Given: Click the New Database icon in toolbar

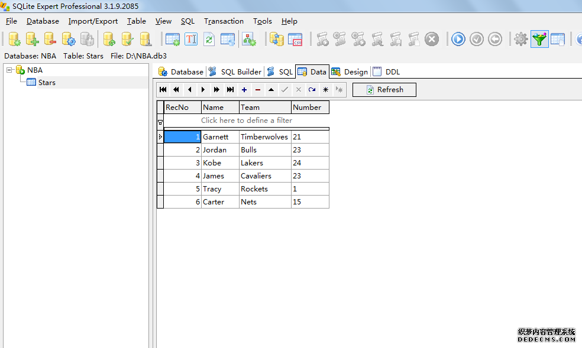Looking at the screenshot, I should click(14, 39).
